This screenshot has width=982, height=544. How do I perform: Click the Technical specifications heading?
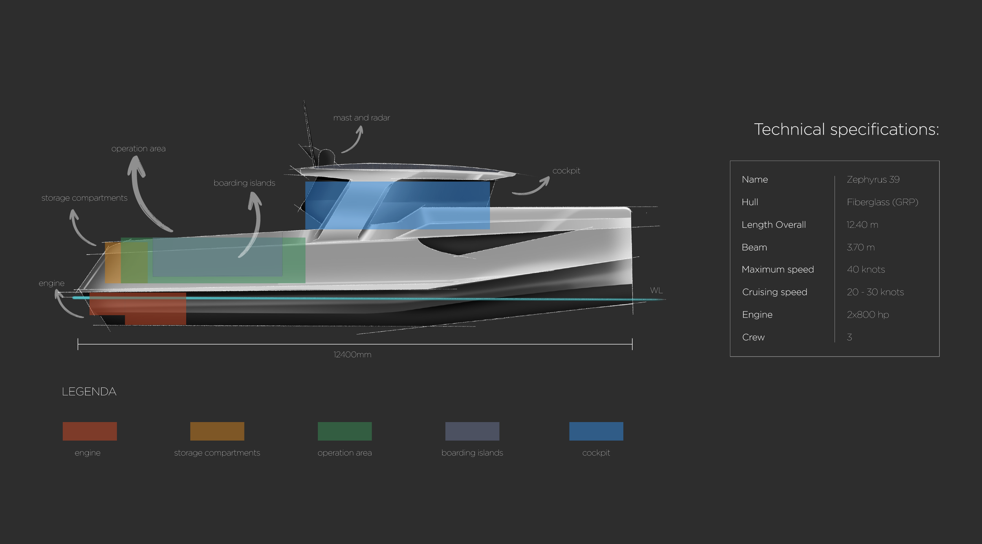point(846,129)
